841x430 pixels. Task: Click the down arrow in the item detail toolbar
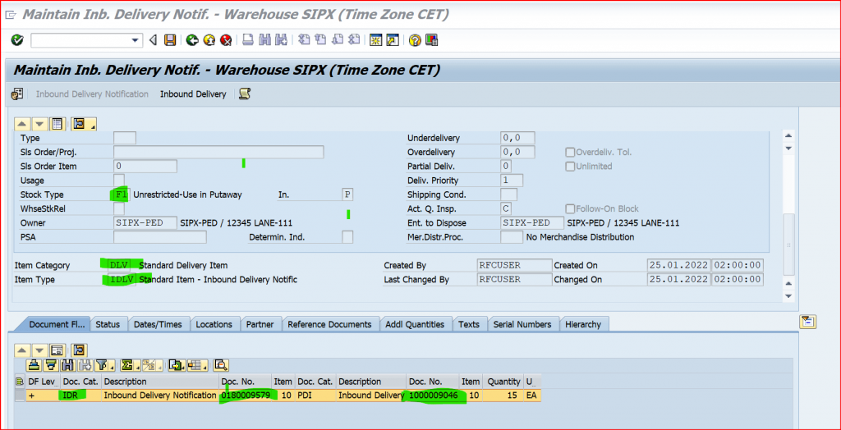(x=40, y=124)
